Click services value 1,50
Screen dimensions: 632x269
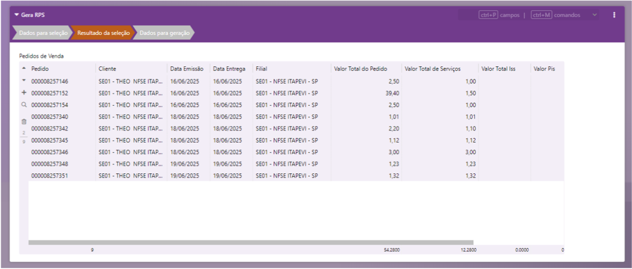click(471, 93)
